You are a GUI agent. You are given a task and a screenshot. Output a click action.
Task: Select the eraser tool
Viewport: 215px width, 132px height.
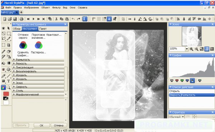click(x=9, y=51)
